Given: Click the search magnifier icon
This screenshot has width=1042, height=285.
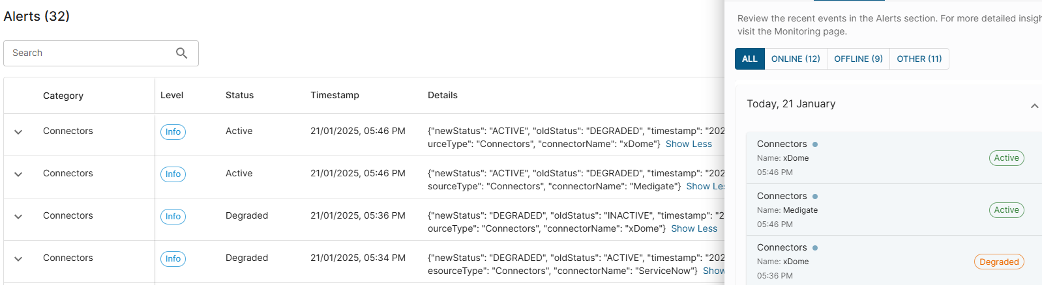Looking at the screenshot, I should pyautogui.click(x=181, y=53).
